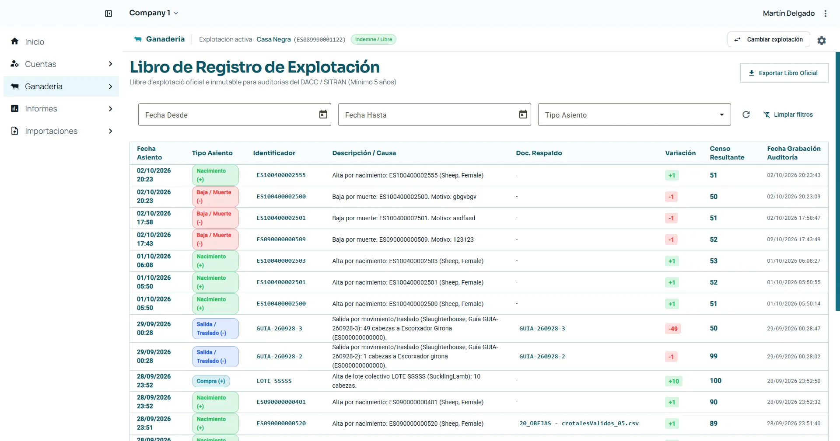Image resolution: width=840 pixels, height=441 pixels.
Task: Open the Company 1 selector
Action: [x=154, y=13]
